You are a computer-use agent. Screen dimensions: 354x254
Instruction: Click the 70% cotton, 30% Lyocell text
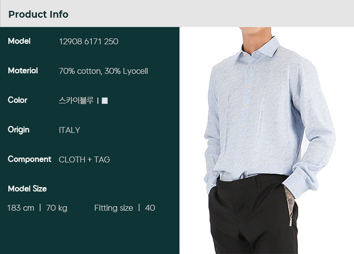click(103, 71)
